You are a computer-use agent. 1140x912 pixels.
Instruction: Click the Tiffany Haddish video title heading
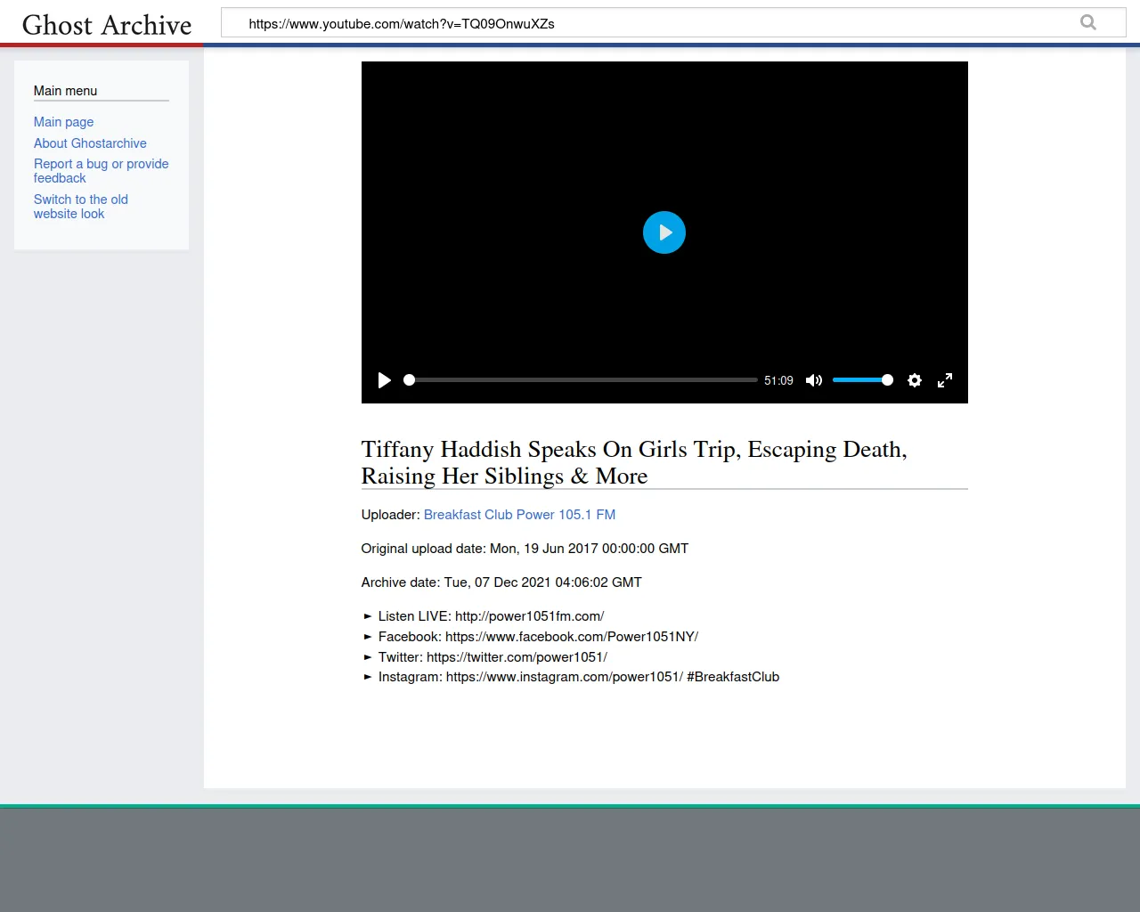pos(633,462)
